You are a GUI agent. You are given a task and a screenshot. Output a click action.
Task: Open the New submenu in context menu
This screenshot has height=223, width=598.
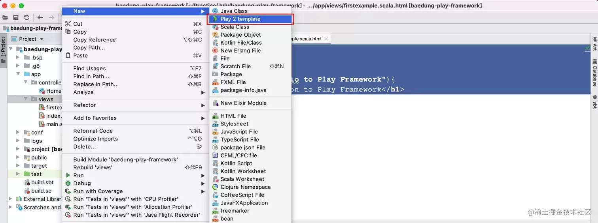tap(136, 11)
